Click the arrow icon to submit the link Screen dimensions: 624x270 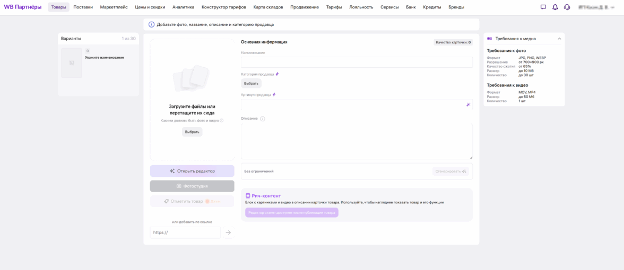[x=228, y=232]
